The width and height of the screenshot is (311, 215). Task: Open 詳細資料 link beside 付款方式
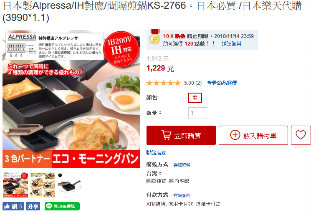click(x=182, y=195)
